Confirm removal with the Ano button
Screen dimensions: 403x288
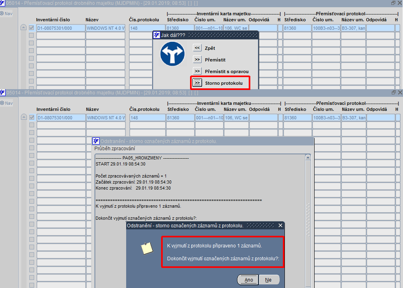click(248, 280)
